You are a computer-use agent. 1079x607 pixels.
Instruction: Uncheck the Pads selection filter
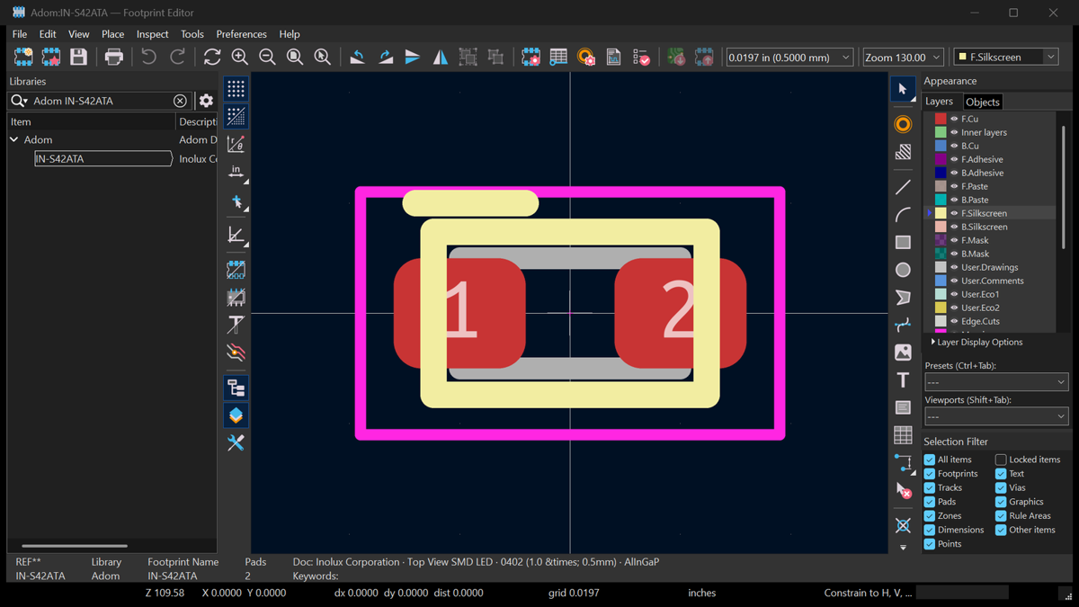tap(930, 502)
